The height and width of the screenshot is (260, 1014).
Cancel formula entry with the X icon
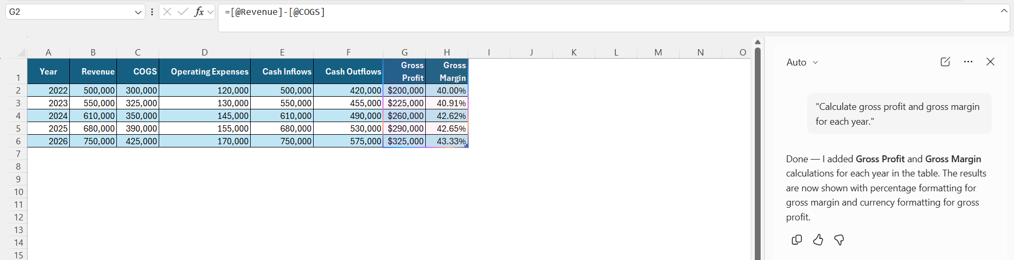pos(167,12)
